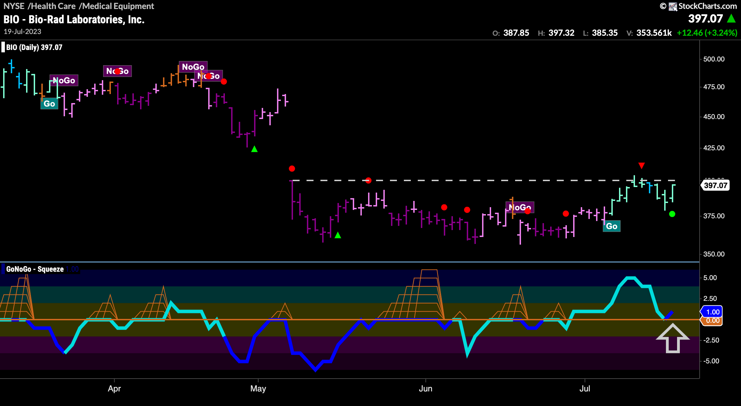Image resolution: width=741 pixels, height=406 pixels.
Task: Click the green dot marker in late July
Action: pyautogui.click(x=672, y=214)
